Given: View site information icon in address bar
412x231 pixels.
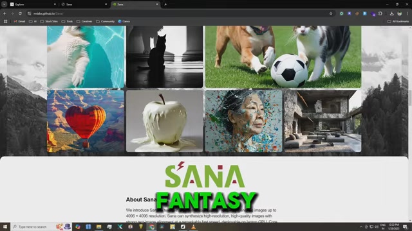Looking at the screenshot, I should 30,13.
